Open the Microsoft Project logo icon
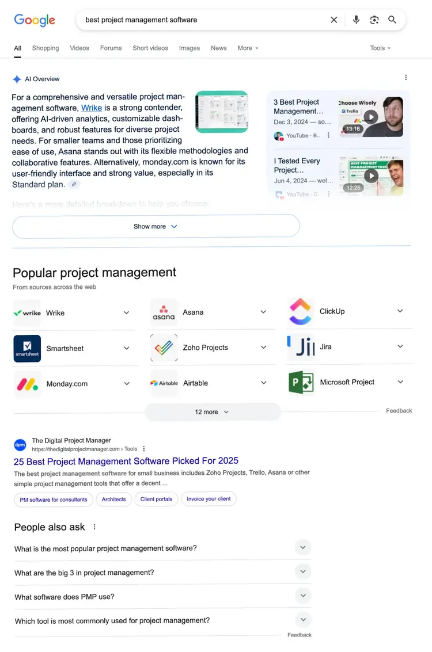This screenshot has width=432, height=652. (x=301, y=382)
